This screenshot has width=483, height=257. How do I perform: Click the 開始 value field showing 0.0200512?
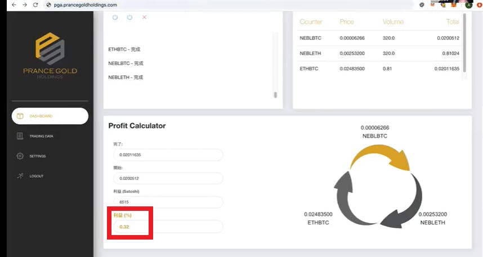tap(167, 178)
